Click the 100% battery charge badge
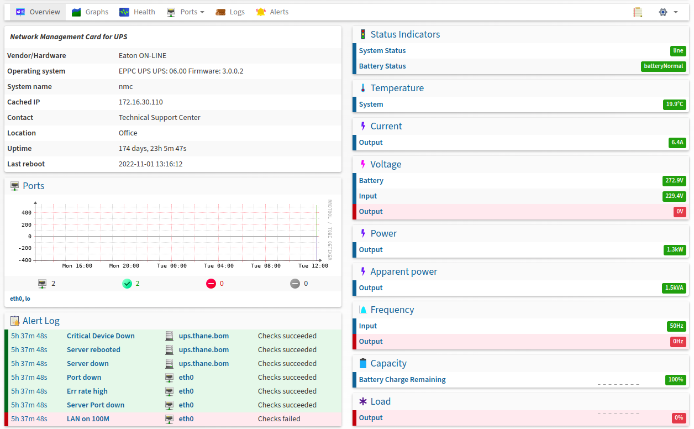The image size is (694, 429). coord(676,380)
